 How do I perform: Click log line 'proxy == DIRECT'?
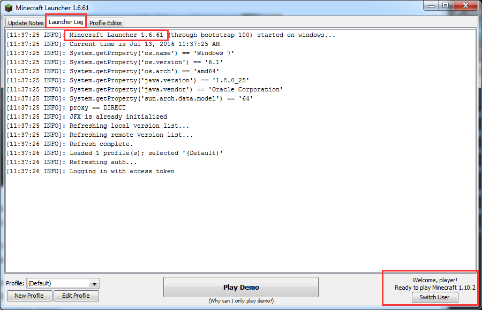(66, 108)
